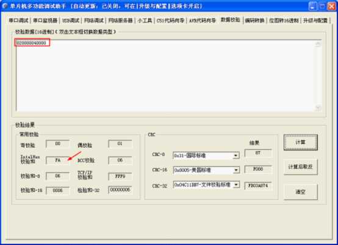Open the 编码转换 tab

[x=254, y=21]
